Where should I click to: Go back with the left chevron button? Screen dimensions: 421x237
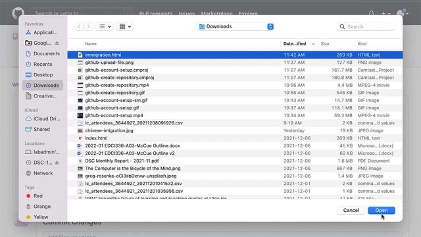[x=79, y=26]
